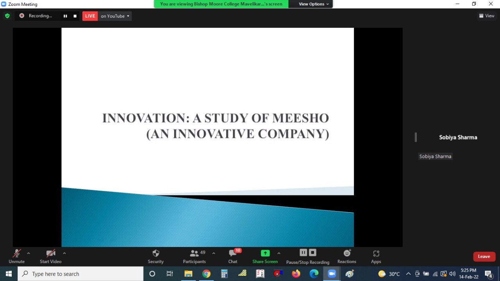This screenshot has height=281, width=500.
Task: Click the green Share Screen button
Action: tap(265, 256)
